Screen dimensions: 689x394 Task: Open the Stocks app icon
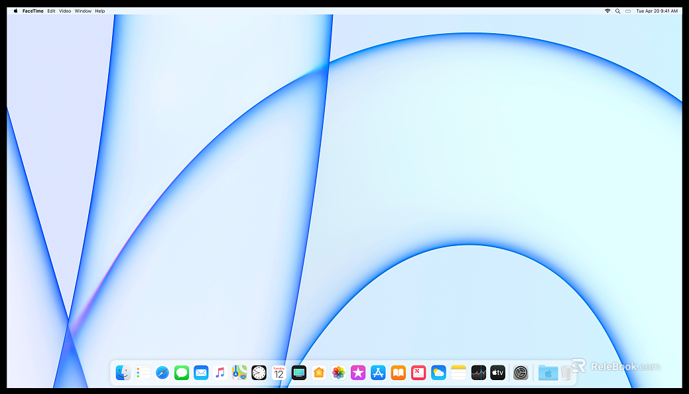coord(479,373)
